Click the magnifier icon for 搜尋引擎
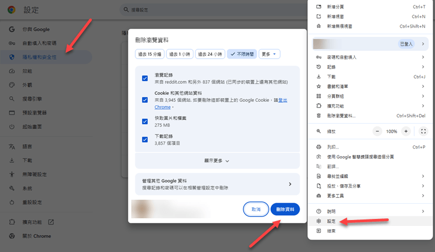Viewport: 435px width, 252px height. point(11,99)
